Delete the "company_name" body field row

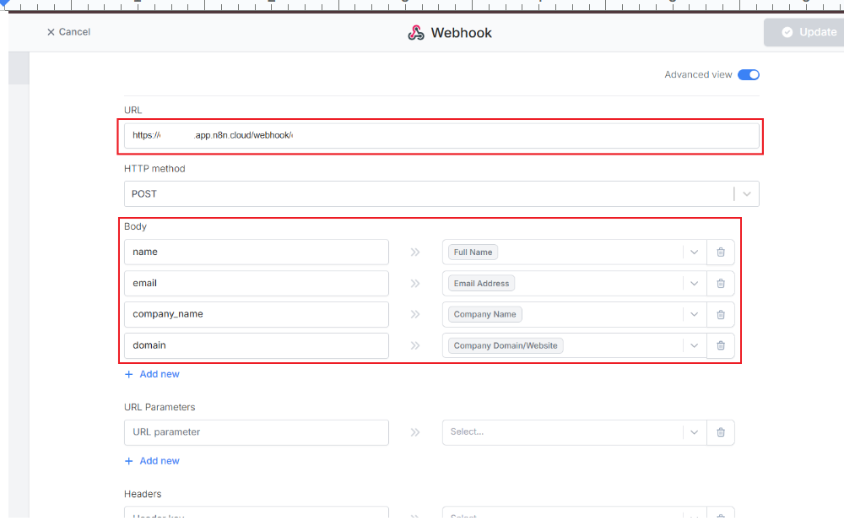click(x=721, y=313)
